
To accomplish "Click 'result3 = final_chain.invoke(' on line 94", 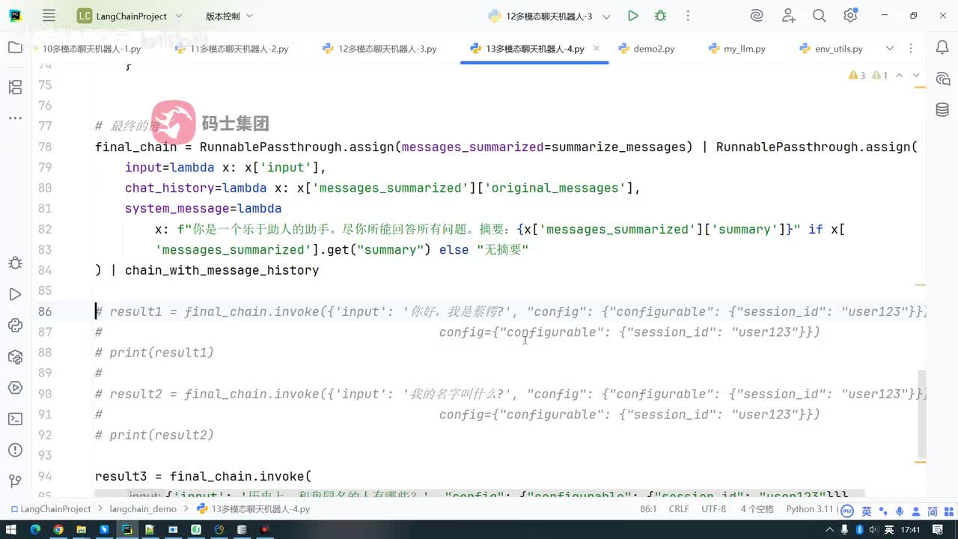I will tap(203, 476).
